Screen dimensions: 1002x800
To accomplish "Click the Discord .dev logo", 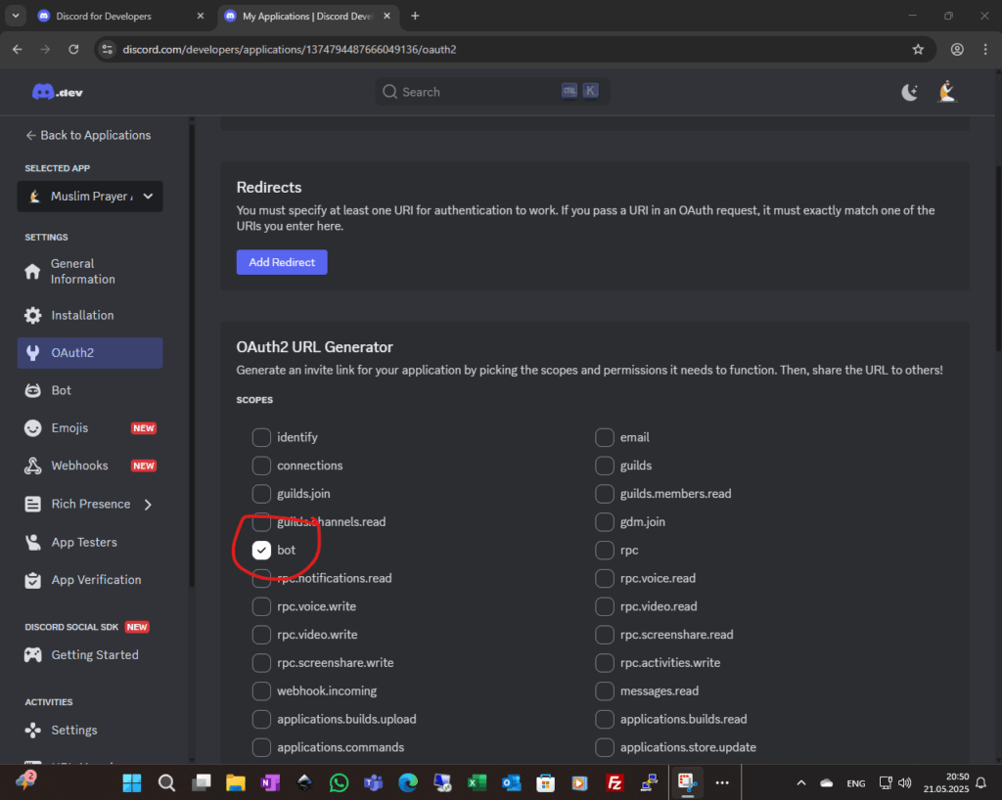I will tap(58, 92).
